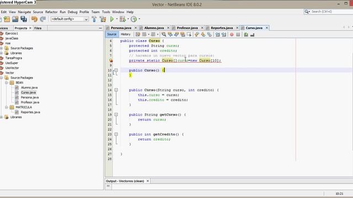Switch to the Persona.java tab
This screenshot has height=198, width=353.
[121, 28]
